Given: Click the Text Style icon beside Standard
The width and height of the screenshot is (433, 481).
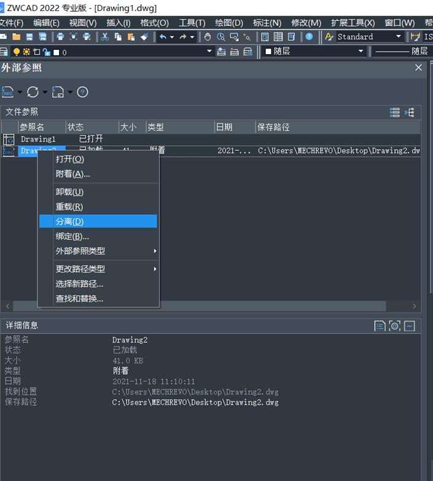Looking at the screenshot, I should (329, 37).
